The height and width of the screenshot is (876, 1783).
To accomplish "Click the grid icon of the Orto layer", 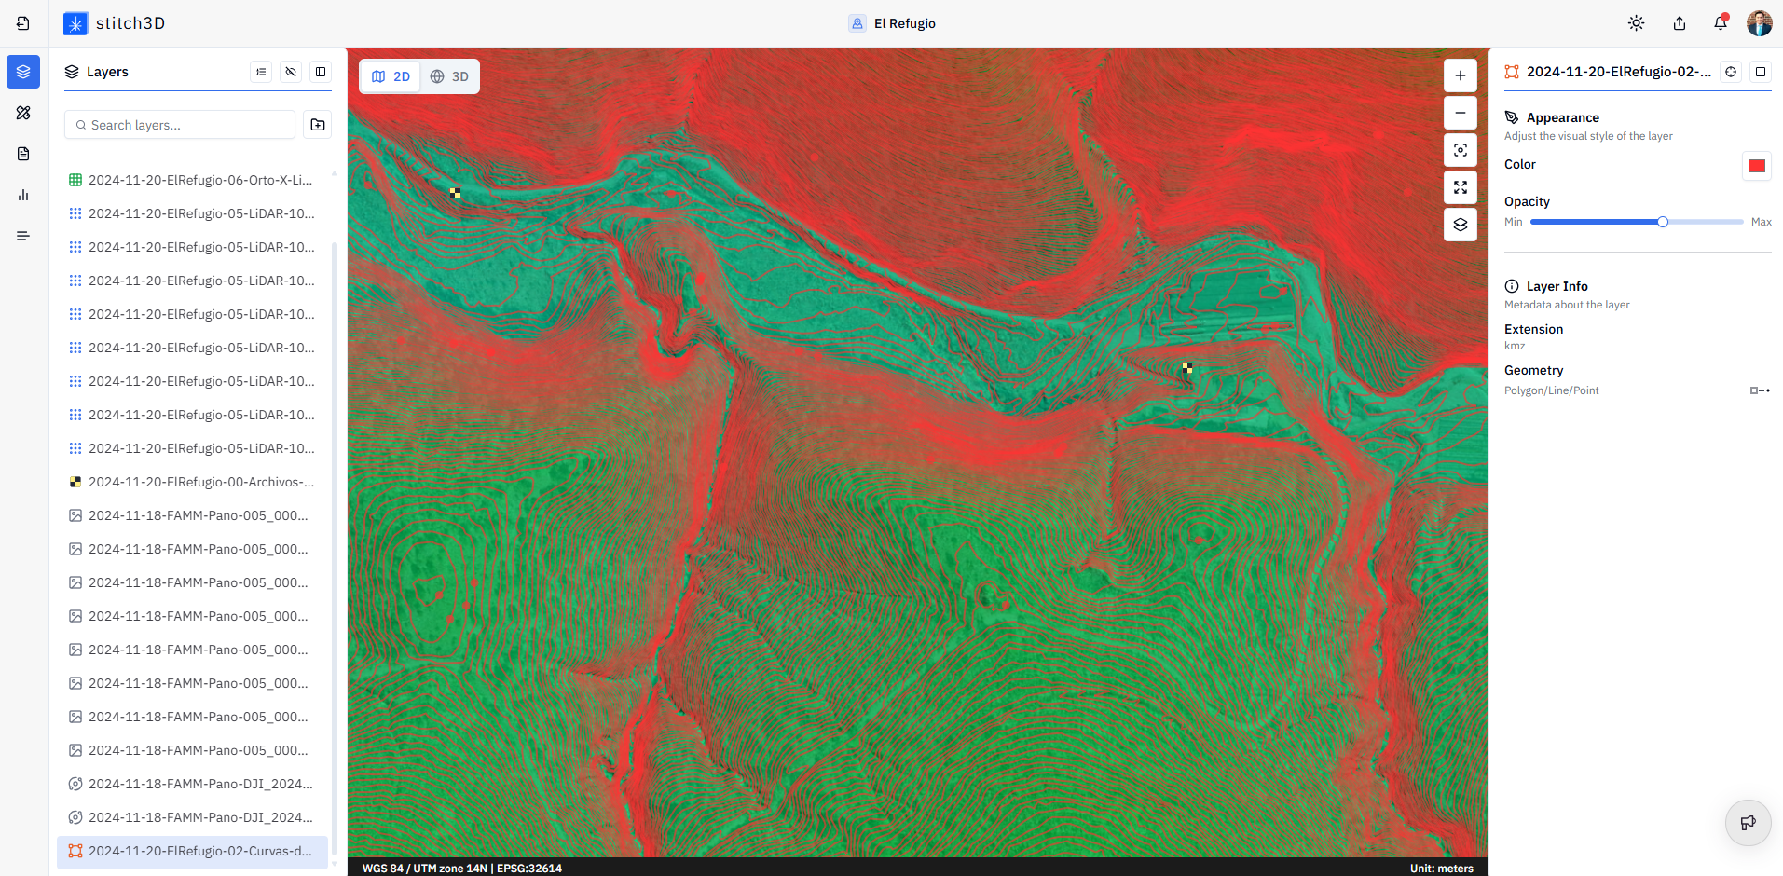I will (75, 180).
